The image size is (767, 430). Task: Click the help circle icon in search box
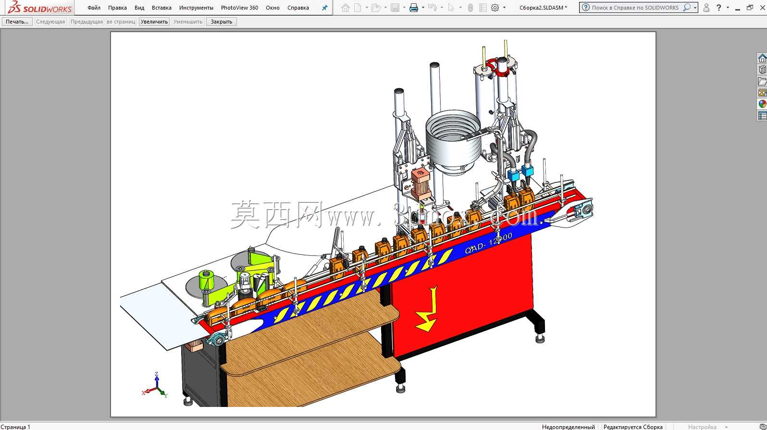pos(586,8)
